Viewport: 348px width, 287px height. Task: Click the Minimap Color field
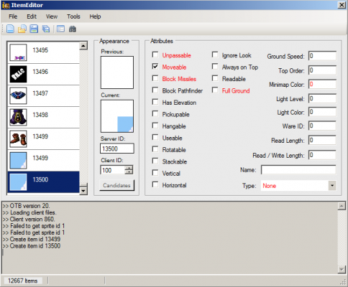coord(322,84)
